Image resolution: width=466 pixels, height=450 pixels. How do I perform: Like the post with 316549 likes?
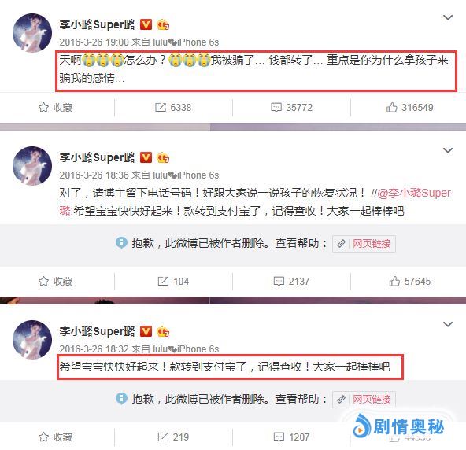[x=409, y=108]
